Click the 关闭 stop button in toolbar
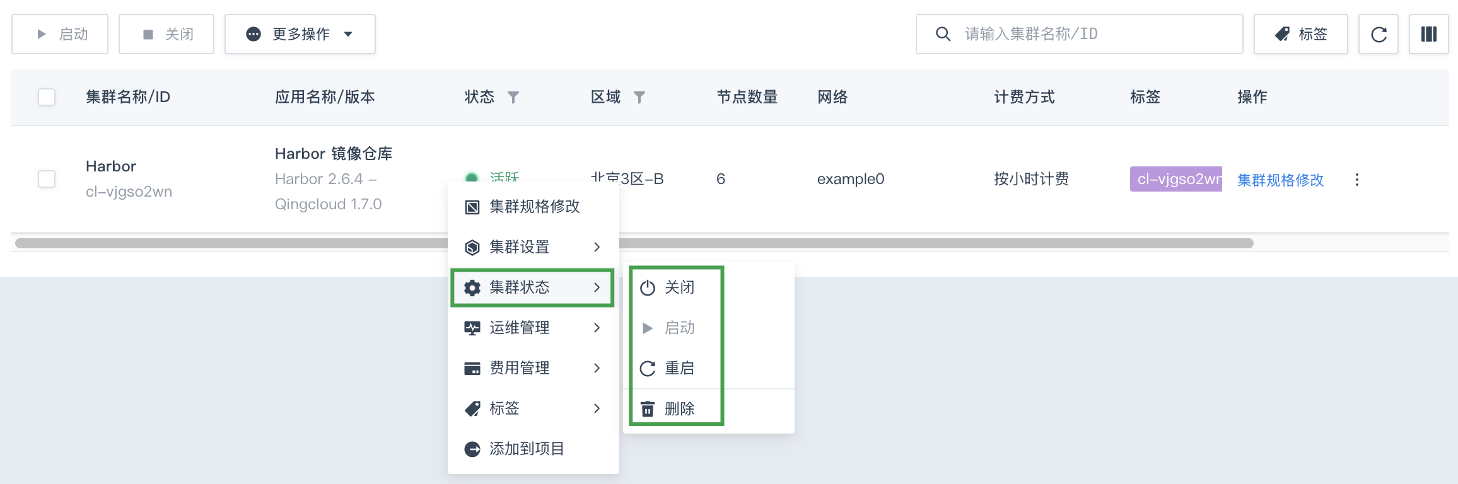This screenshot has height=484, width=1458. pyautogui.click(x=166, y=34)
